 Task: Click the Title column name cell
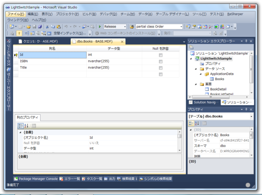point(52,68)
